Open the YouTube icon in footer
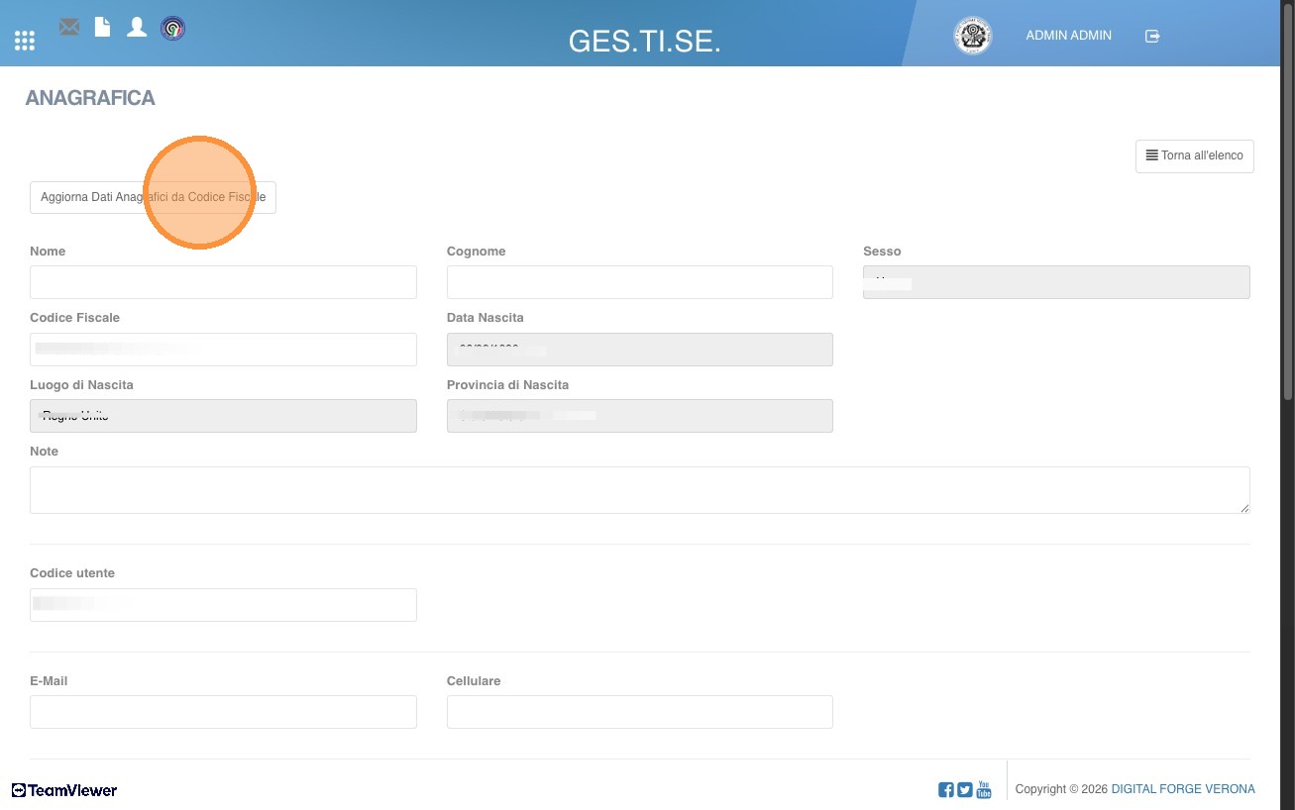This screenshot has width=1295, height=810. (x=984, y=789)
